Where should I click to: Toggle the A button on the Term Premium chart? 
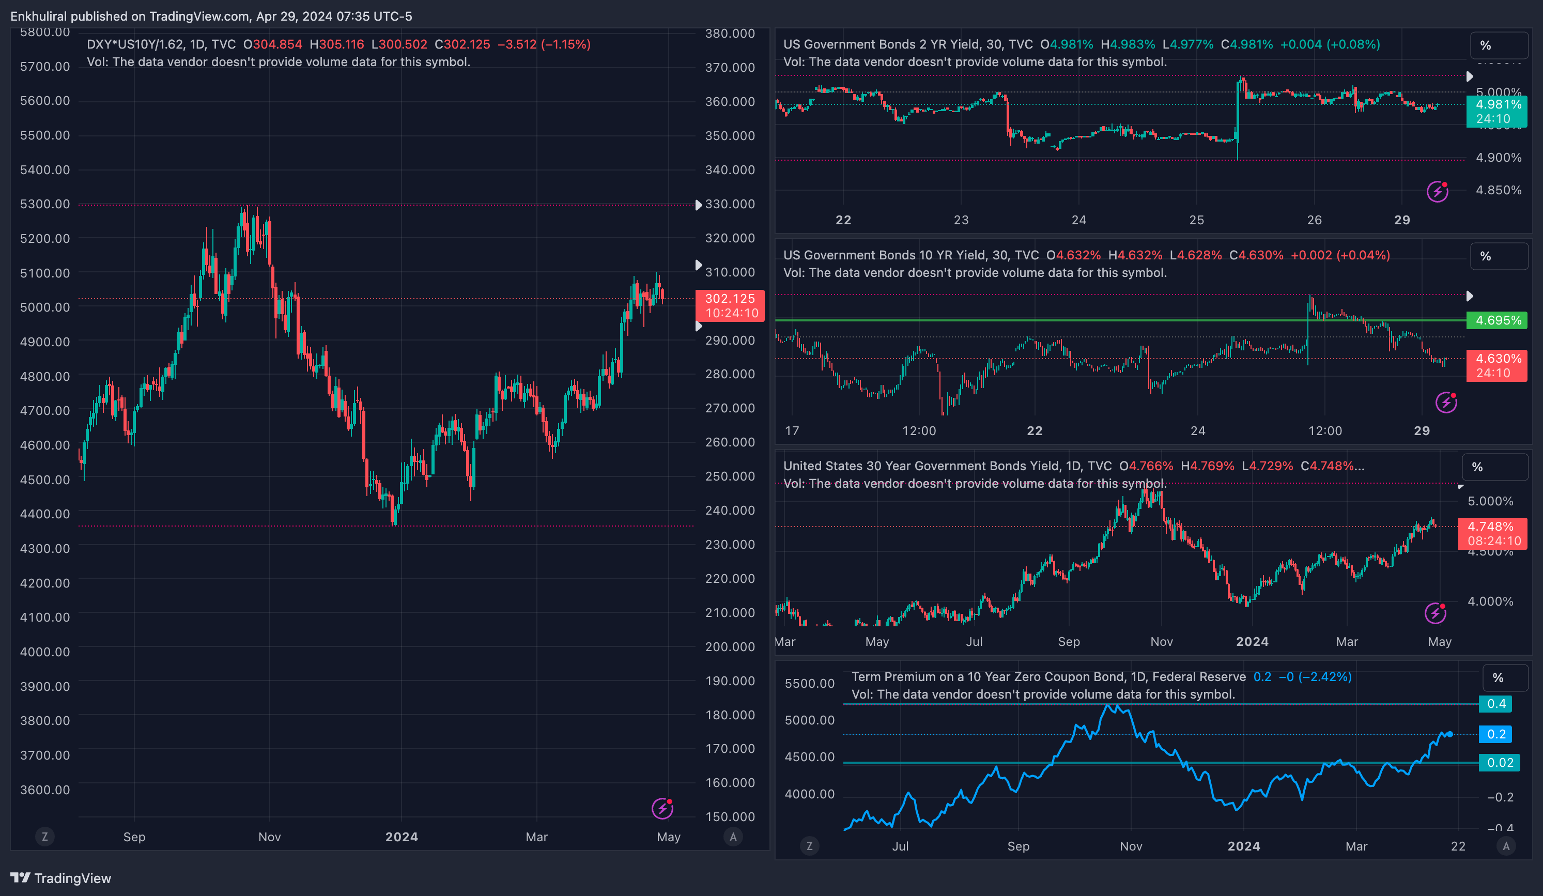[1506, 846]
